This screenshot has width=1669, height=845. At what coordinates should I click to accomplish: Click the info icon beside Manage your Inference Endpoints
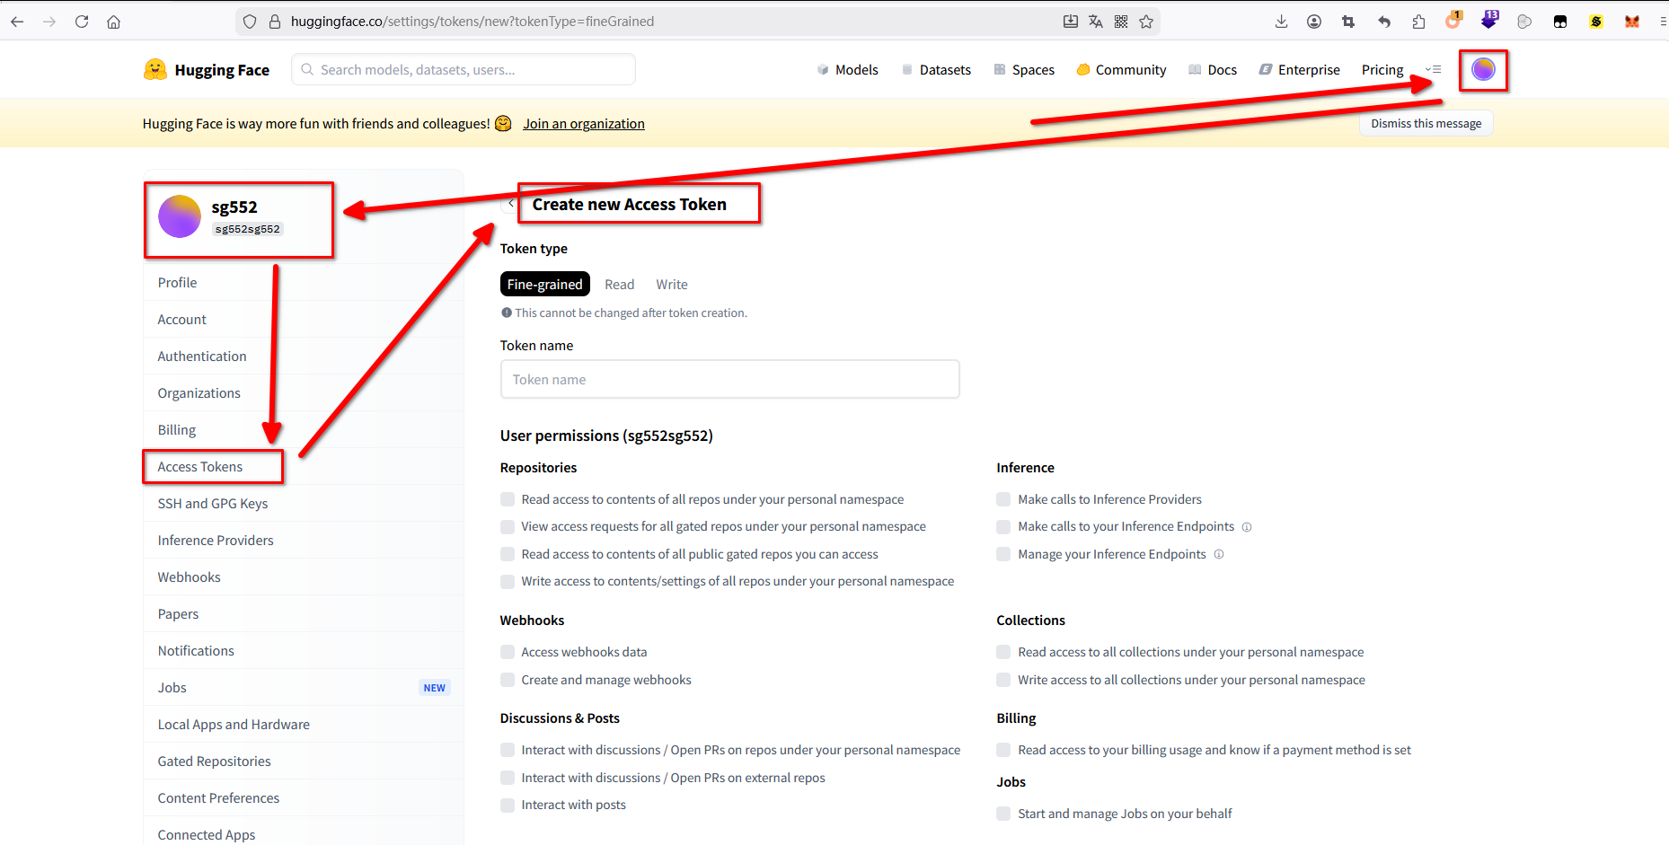[x=1219, y=554]
